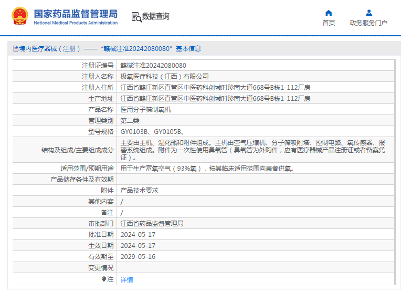Open the 政务服务门户 person icon
Screen dimensions: 401x292
[x=369, y=13]
